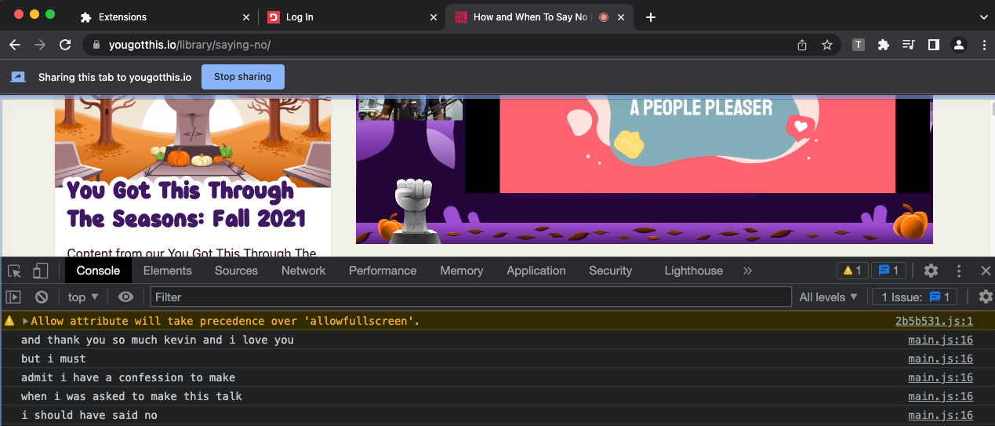Open the T extension icon

coord(859,45)
